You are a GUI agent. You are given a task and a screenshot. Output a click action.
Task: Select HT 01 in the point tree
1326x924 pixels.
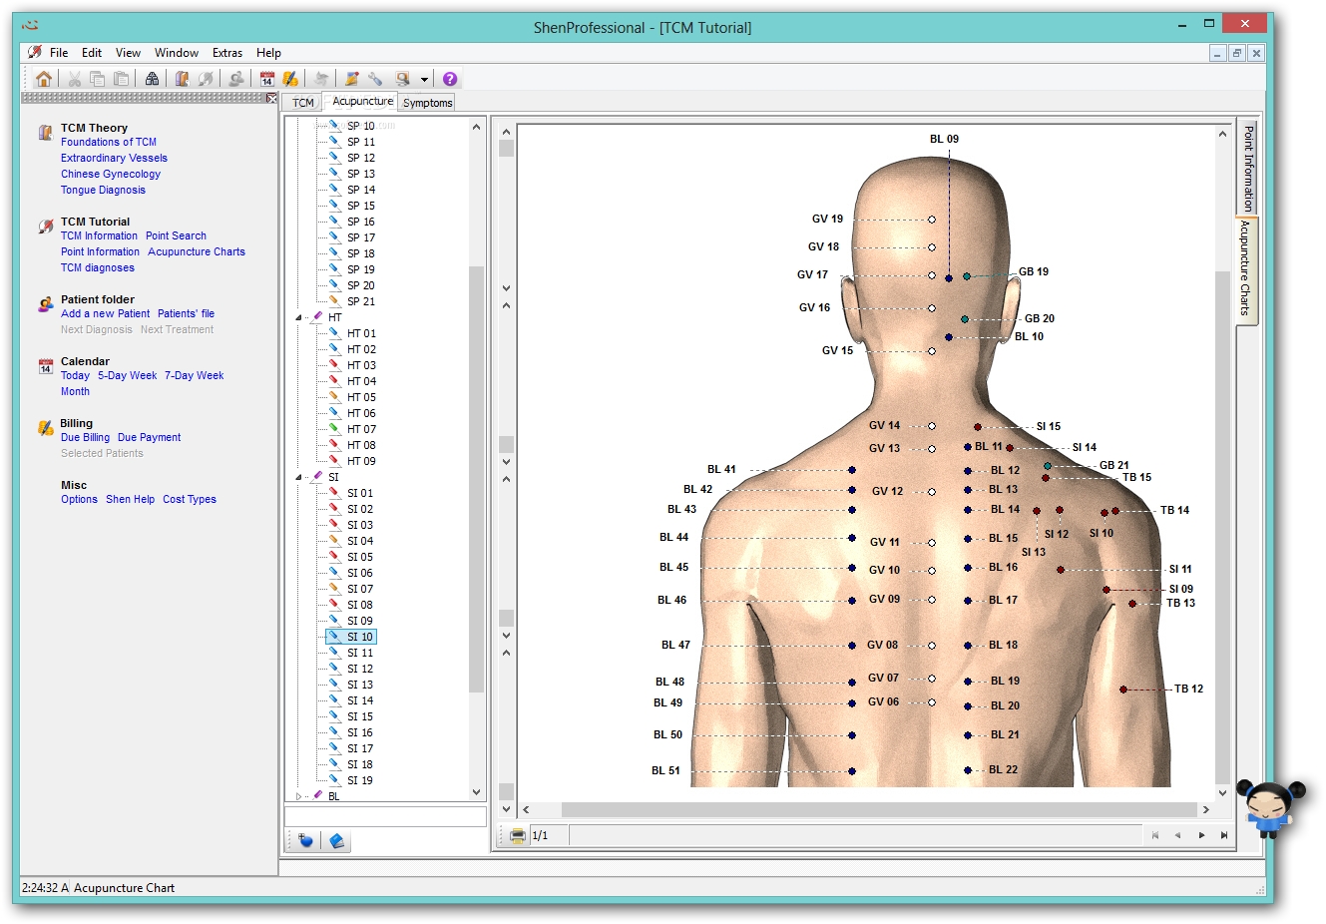click(x=361, y=333)
